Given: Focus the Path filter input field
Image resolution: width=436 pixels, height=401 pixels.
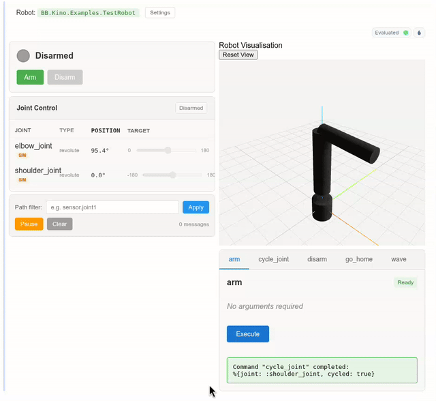Looking at the screenshot, I should point(112,207).
